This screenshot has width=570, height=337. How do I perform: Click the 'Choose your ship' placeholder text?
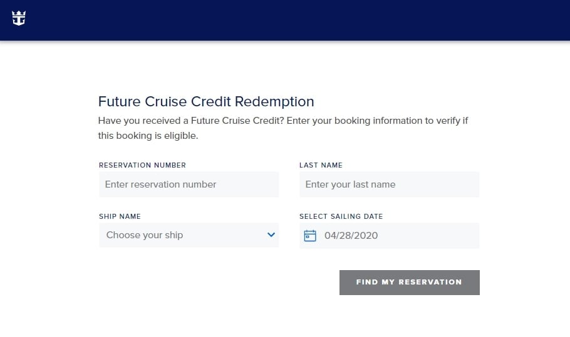144,235
